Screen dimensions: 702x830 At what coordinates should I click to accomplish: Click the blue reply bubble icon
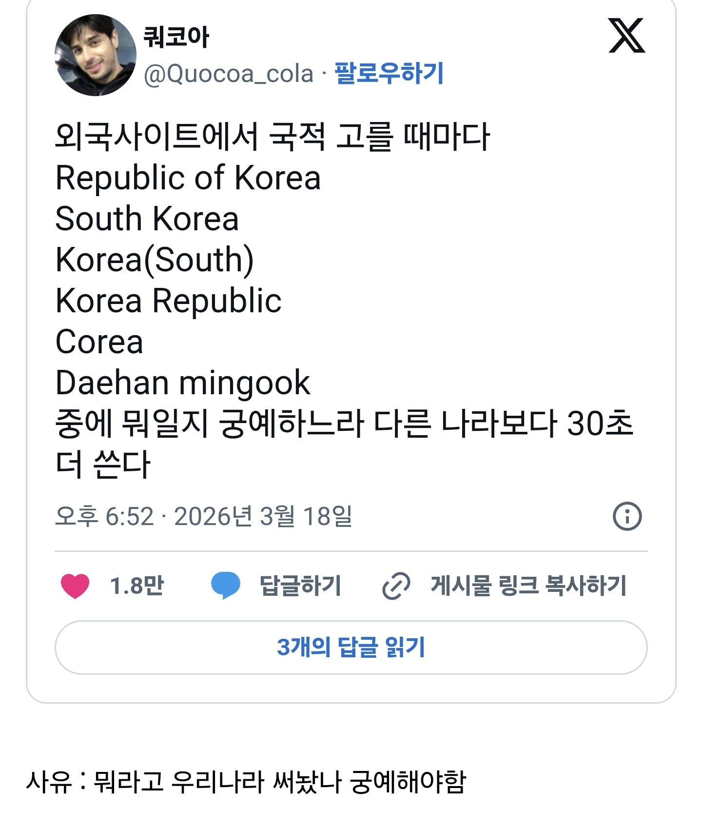click(225, 585)
